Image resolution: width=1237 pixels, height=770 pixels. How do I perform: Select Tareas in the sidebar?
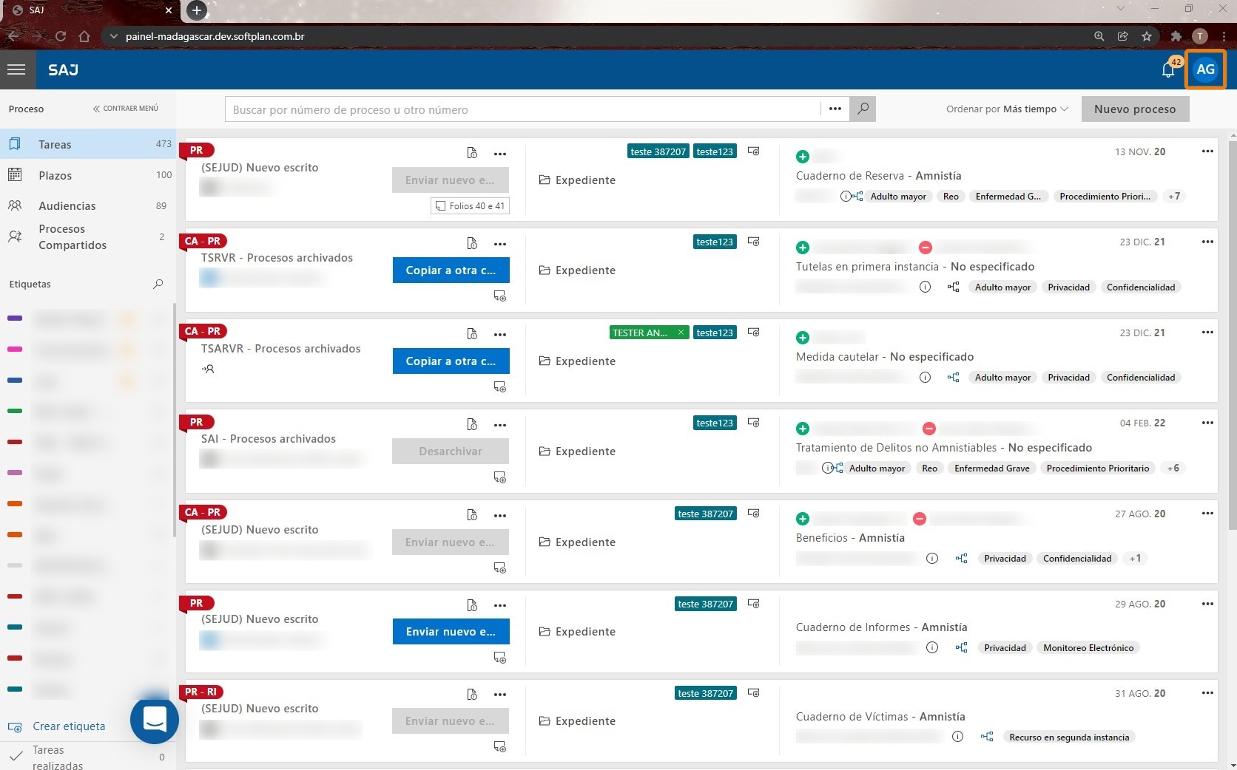tap(88, 144)
